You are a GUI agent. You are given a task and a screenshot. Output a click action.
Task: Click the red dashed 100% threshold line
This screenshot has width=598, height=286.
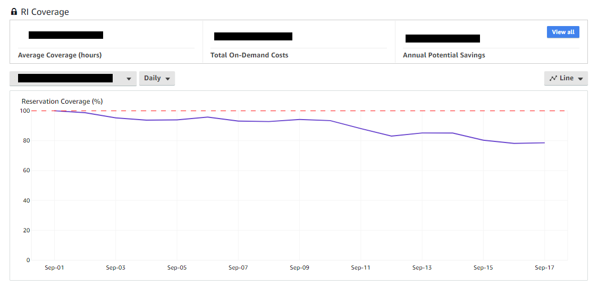click(x=319, y=111)
